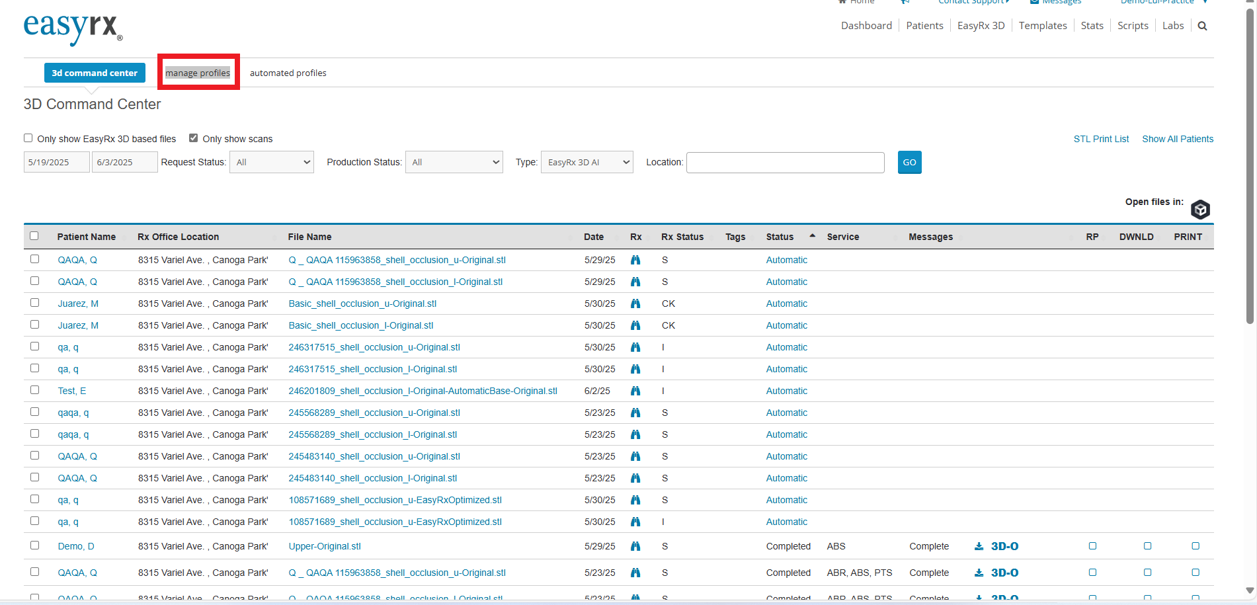Switch to automated profiles tab
The width and height of the screenshot is (1257, 605).
(288, 73)
